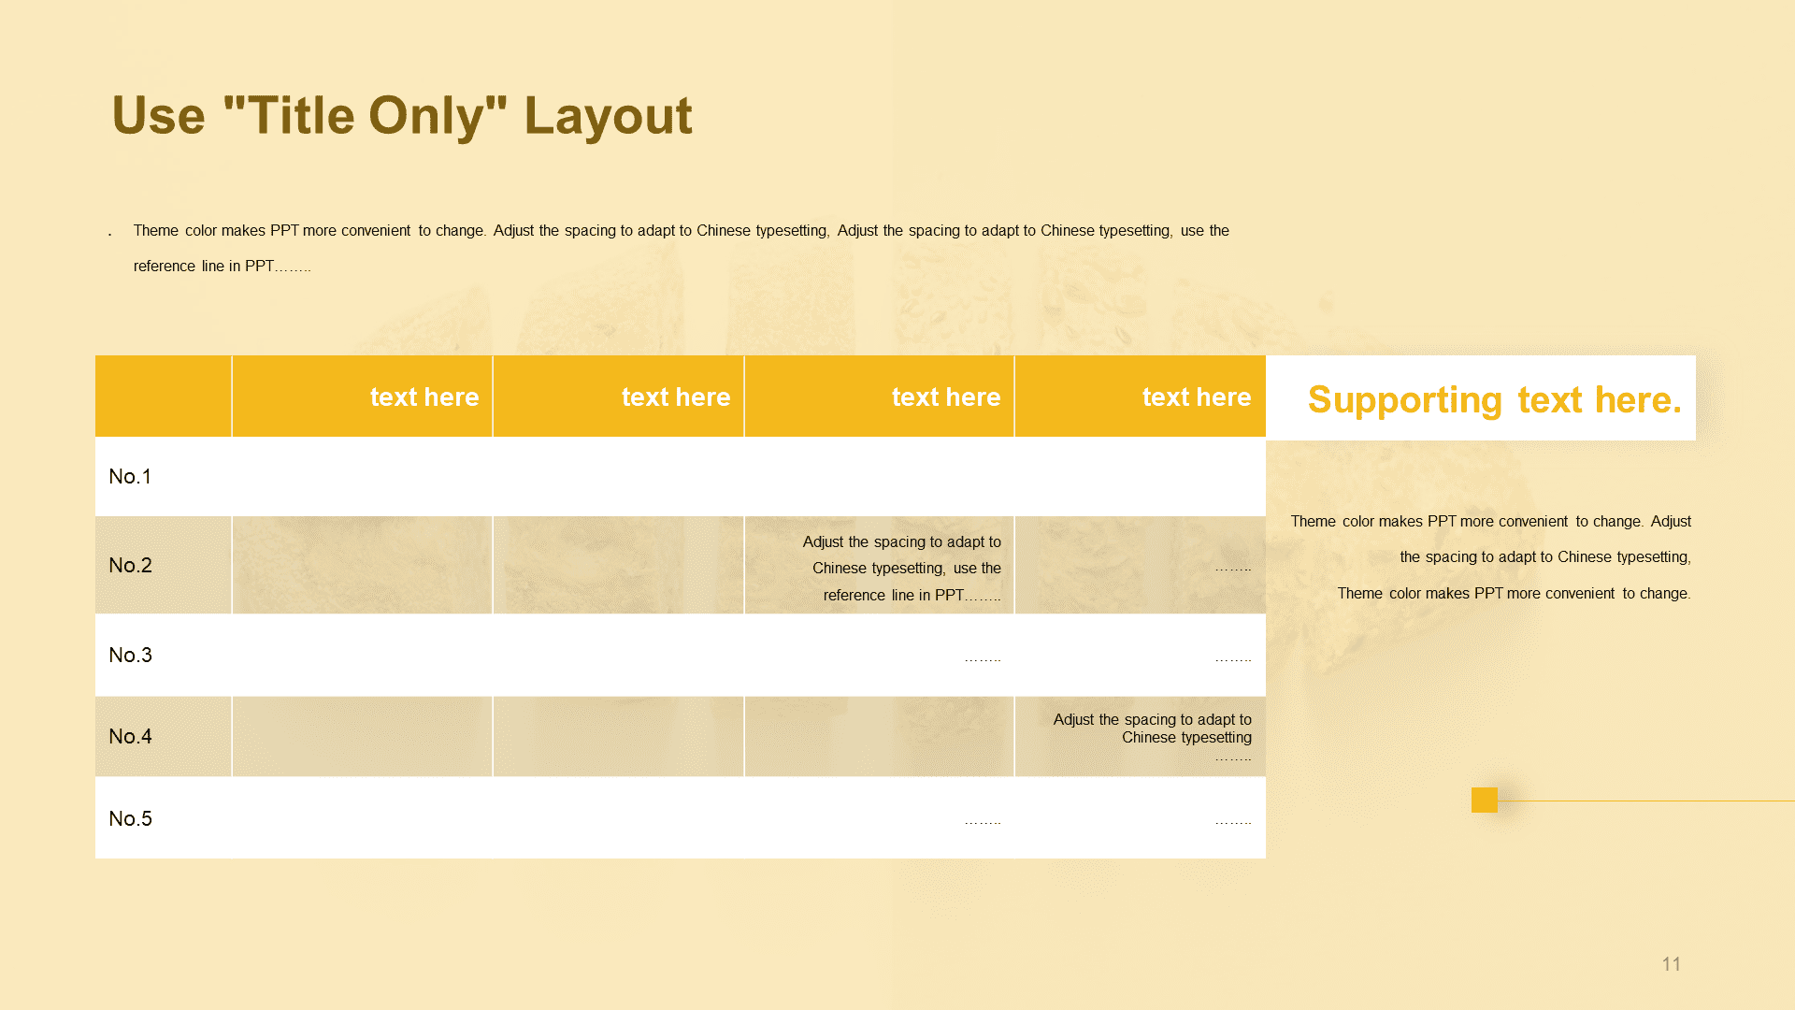Select the second 'text here' column header
The image size is (1795, 1010).
click(619, 397)
